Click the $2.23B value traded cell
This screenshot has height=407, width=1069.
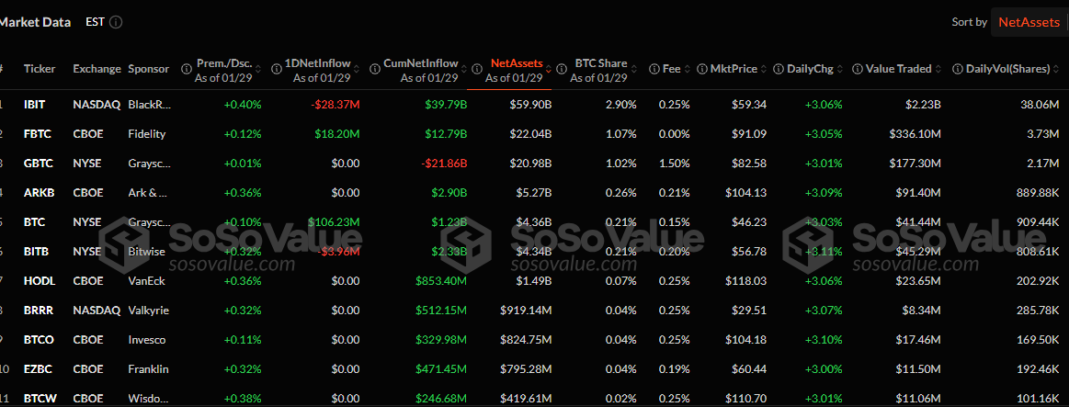[x=923, y=105]
